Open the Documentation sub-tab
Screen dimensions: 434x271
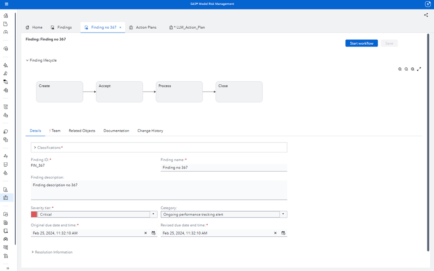tap(116, 131)
